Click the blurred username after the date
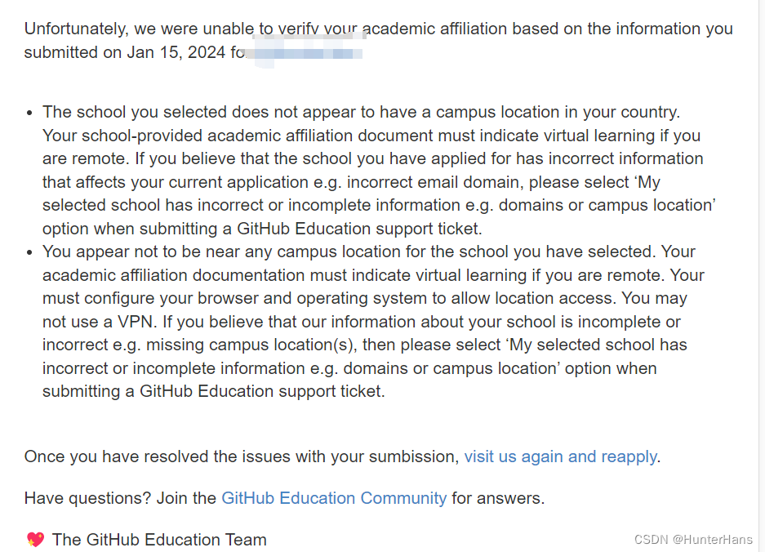 pos(306,51)
